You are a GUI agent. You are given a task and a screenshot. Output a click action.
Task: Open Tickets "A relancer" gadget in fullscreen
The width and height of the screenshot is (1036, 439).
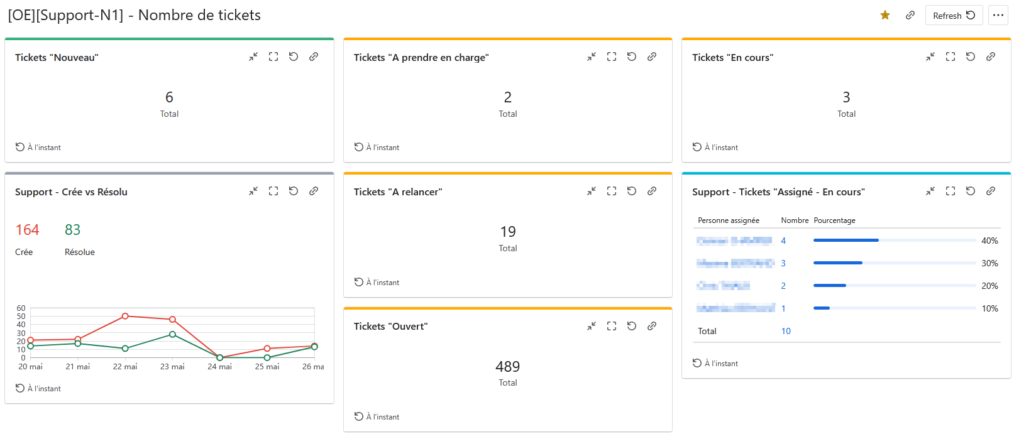pyautogui.click(x=612, y=191)
